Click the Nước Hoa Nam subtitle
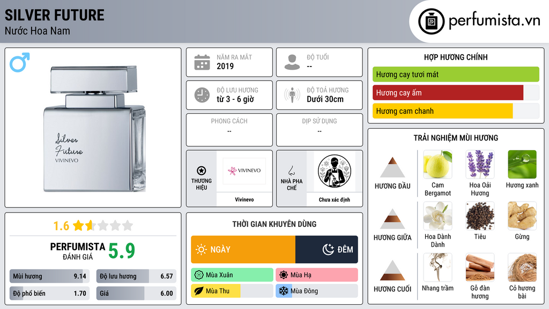The height and width of the screenshot is (309, 549). 38,31
